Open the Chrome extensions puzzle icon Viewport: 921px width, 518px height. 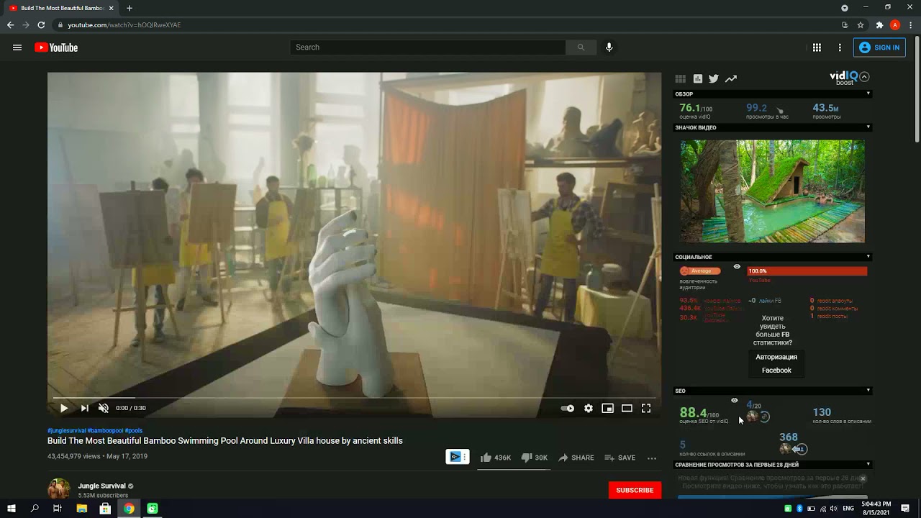[x=879, y=25]
